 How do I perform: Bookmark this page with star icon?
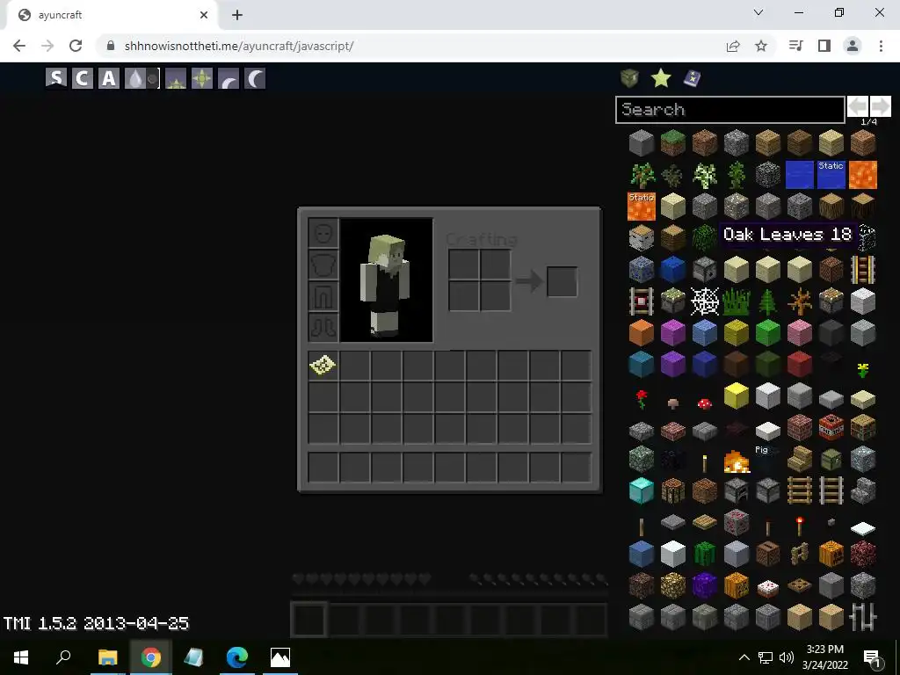761,46
